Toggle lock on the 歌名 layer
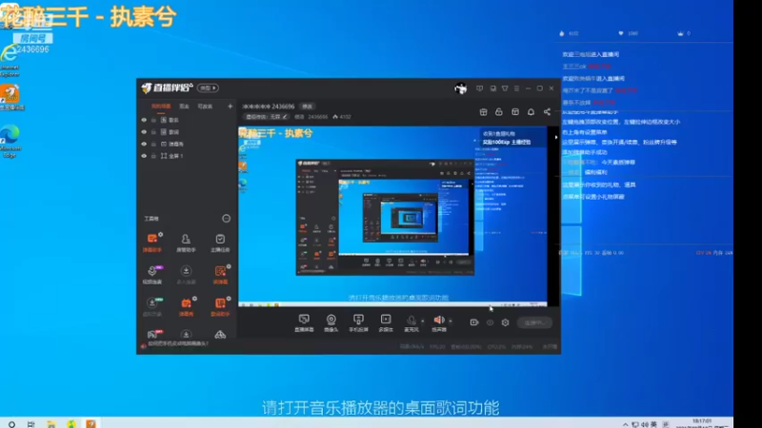Screen dimensions: 762x428 pyautogui.click(x=153, y=120)
